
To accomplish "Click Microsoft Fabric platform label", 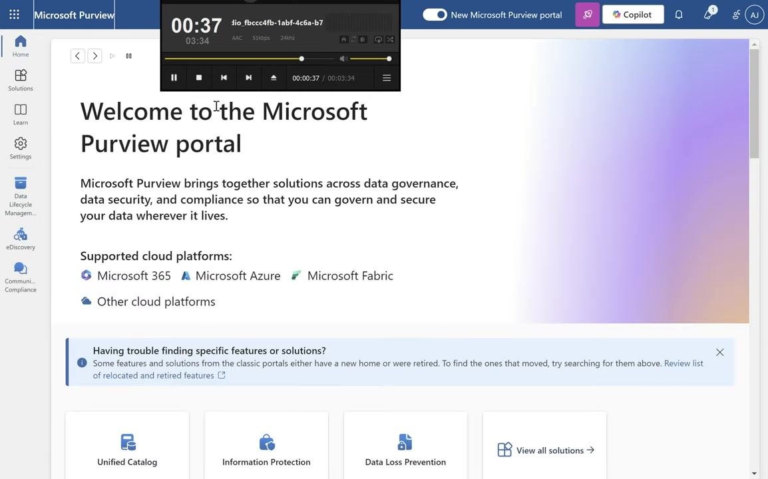I will click(x=350, y=275).
